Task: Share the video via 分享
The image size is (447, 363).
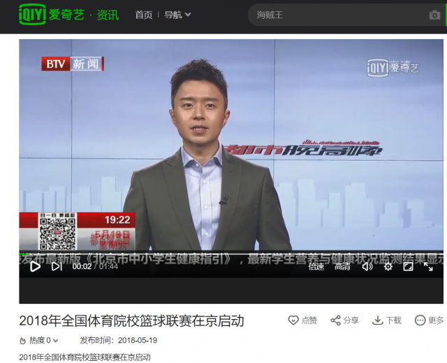Action: click(x=344, y=320)
